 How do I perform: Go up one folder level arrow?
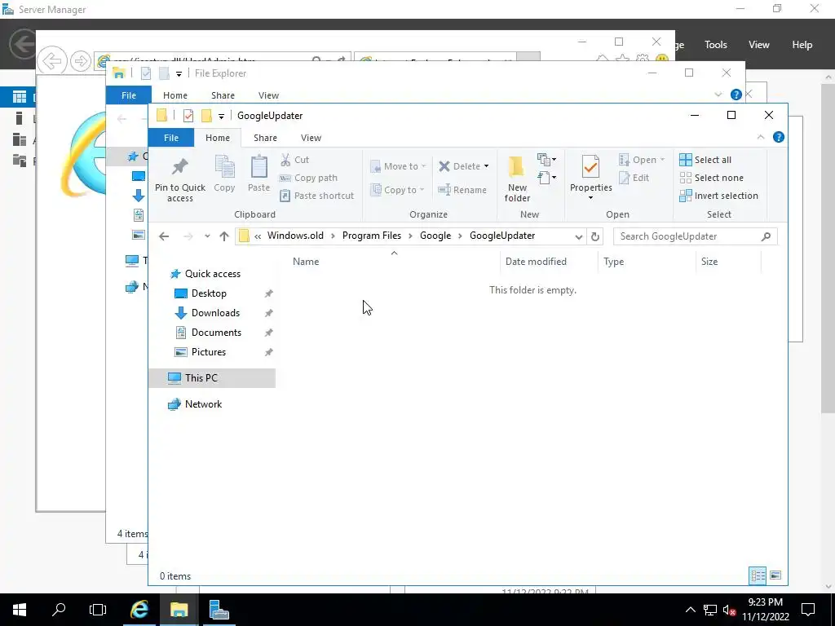click(x=224, y=236)
